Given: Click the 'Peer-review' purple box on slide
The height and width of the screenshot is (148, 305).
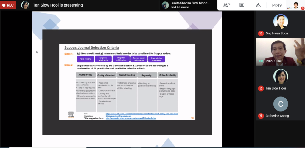Looking at the screenshot, I should click(85, 59).
